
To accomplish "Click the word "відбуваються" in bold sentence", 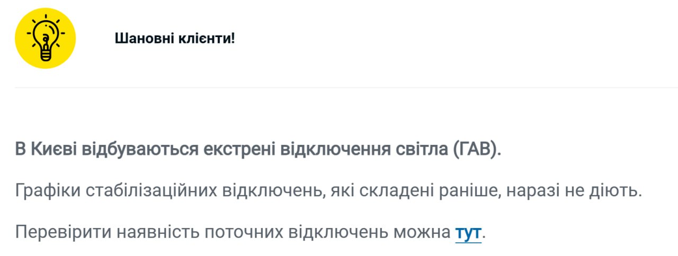I will (140, 149).
